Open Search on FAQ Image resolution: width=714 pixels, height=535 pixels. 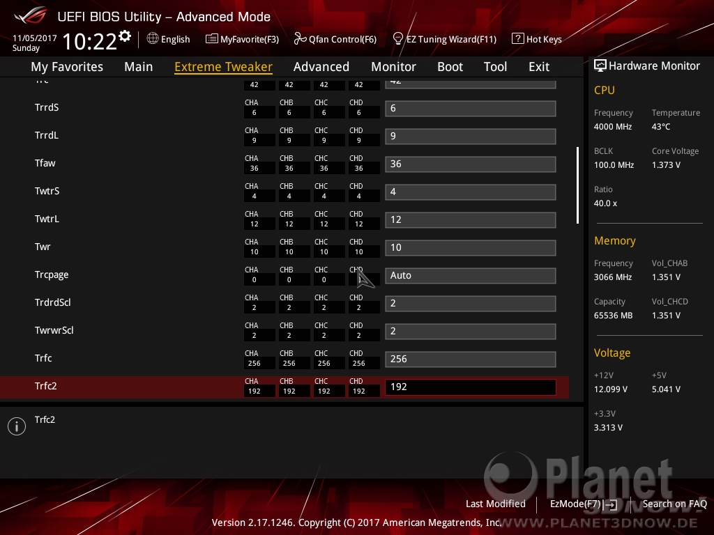coord(674,504)
